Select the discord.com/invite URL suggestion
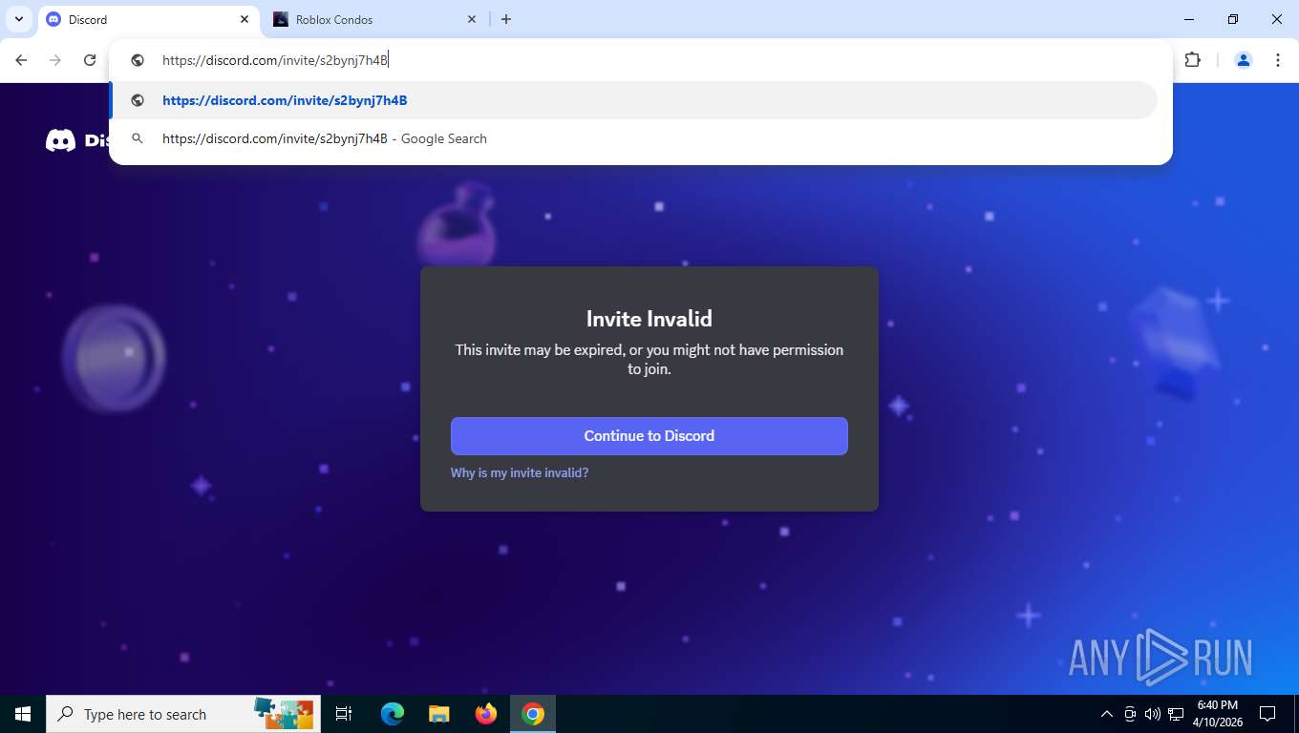The width and height of the screenshot is (1299, 733). pyautogui.click(x=634, y=100)
